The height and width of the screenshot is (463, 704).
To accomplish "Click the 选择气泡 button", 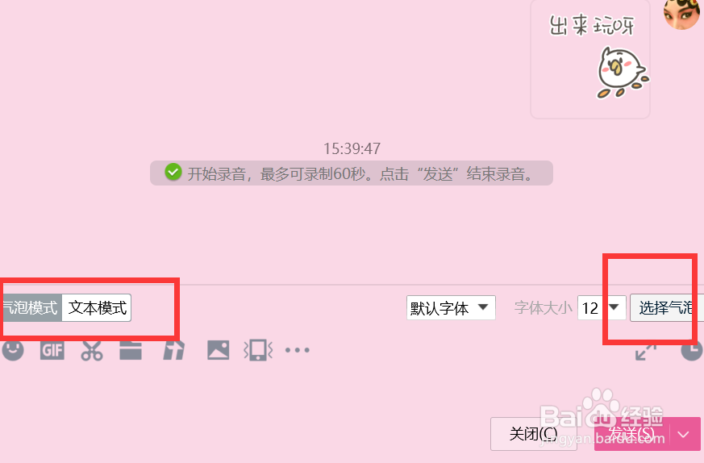I will tap(666, 307).
